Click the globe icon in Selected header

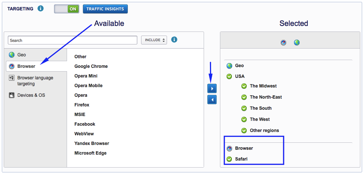coord(297,43)
